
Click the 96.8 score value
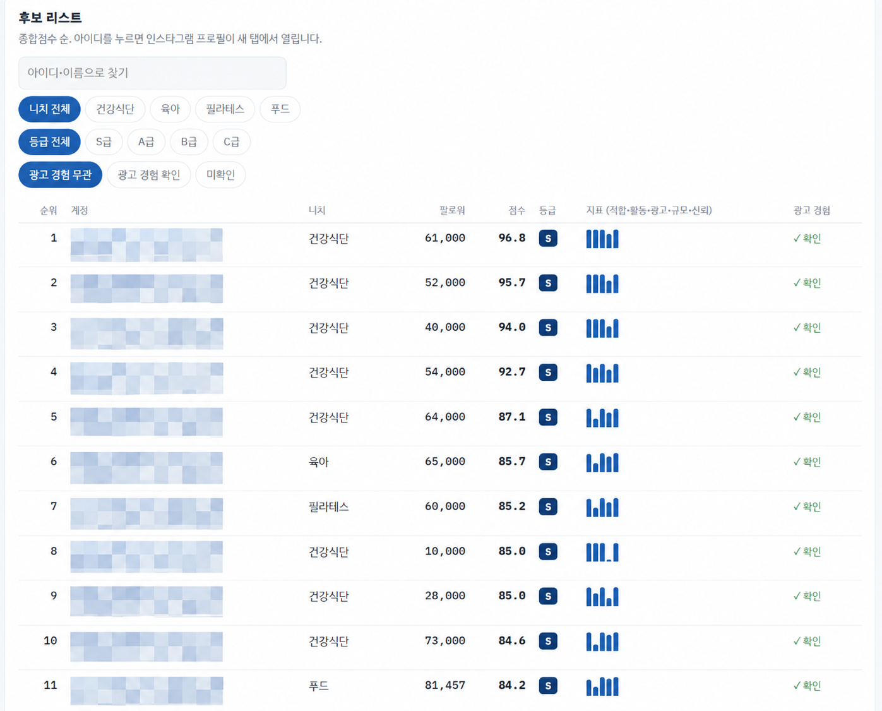tap(512, 238)
